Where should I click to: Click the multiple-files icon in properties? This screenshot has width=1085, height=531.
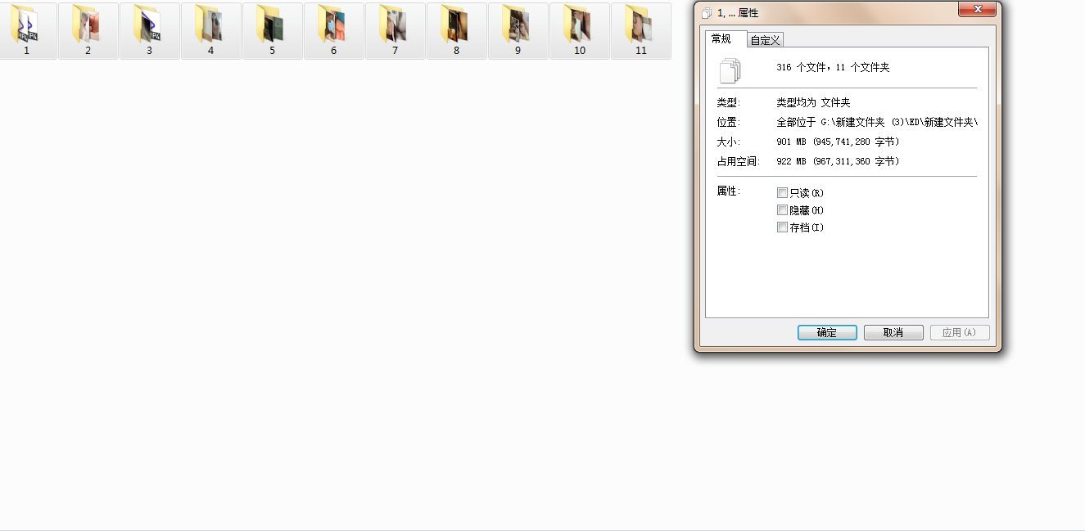coord(730,70)
